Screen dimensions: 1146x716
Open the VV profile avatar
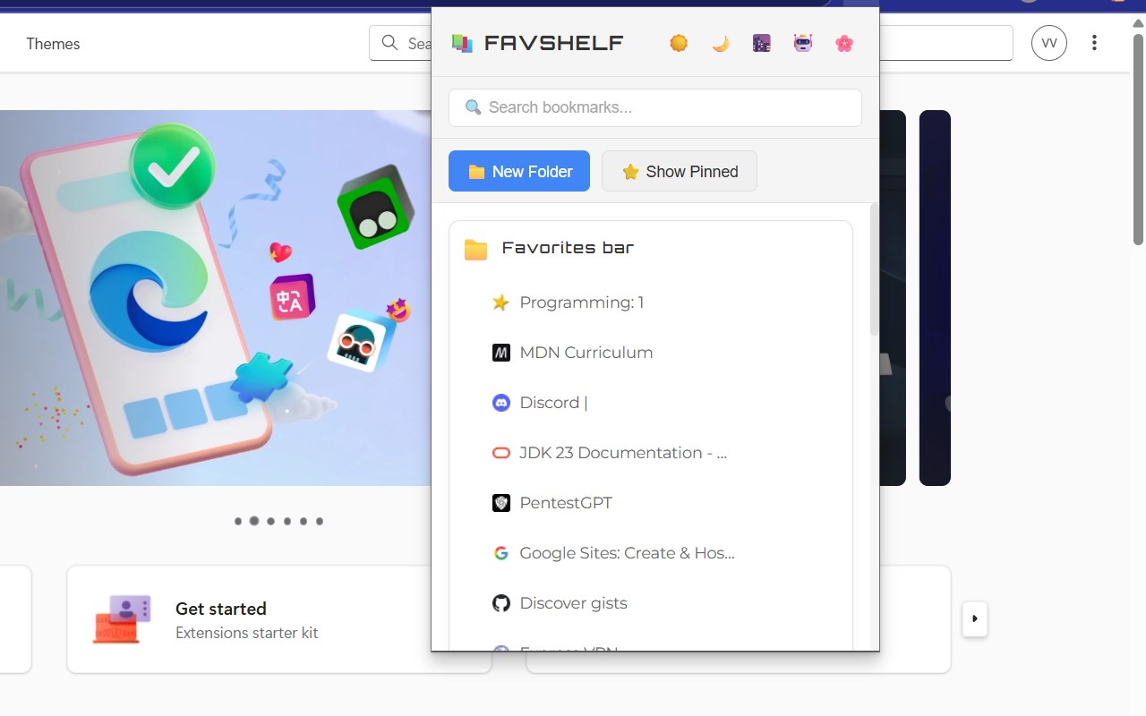coord(1049,43)
